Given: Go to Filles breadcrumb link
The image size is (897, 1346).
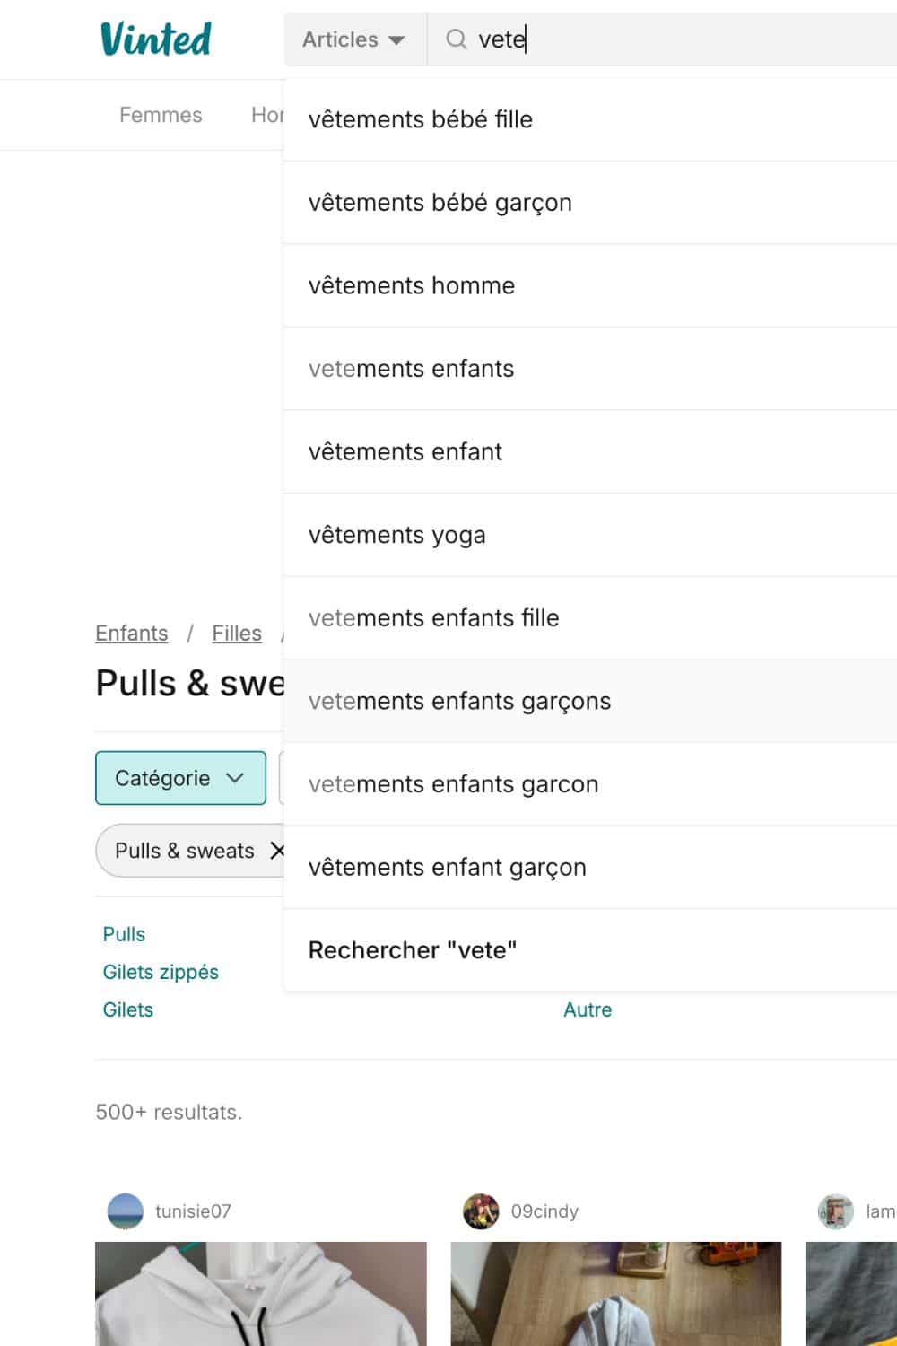Looking at the screenshot, I should pos(237,633).
